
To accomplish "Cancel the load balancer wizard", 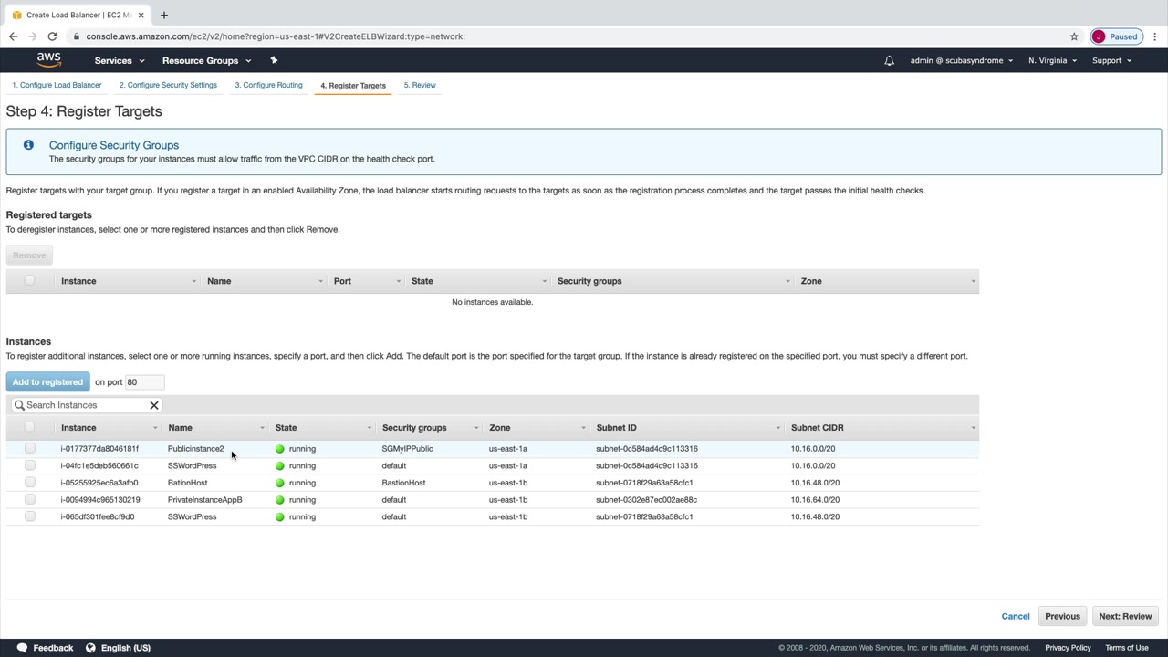I will click(x=1016, y=616).
